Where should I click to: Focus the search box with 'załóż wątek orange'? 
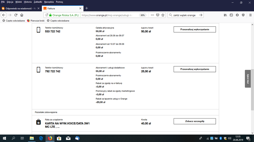[x=185, y=15]
